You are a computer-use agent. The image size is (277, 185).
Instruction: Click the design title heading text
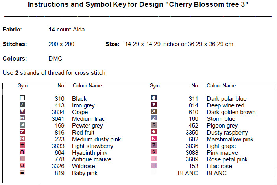[138, 6]
